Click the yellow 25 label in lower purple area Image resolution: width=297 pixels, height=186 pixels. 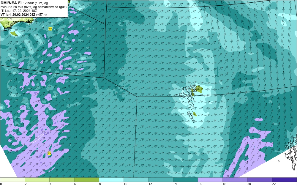pos(49,153)
